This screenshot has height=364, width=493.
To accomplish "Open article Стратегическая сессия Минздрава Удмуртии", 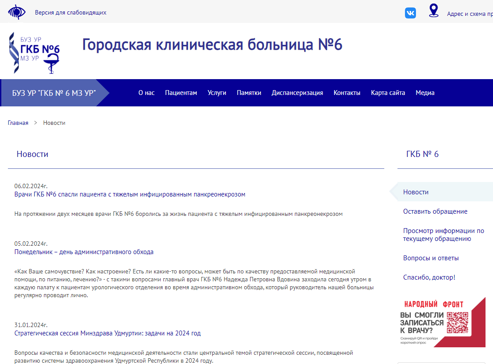I will [107, 333].
